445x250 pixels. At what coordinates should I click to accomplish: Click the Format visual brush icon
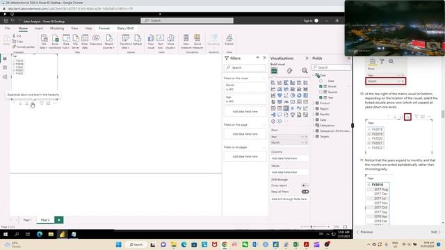[x=289, y=71]
